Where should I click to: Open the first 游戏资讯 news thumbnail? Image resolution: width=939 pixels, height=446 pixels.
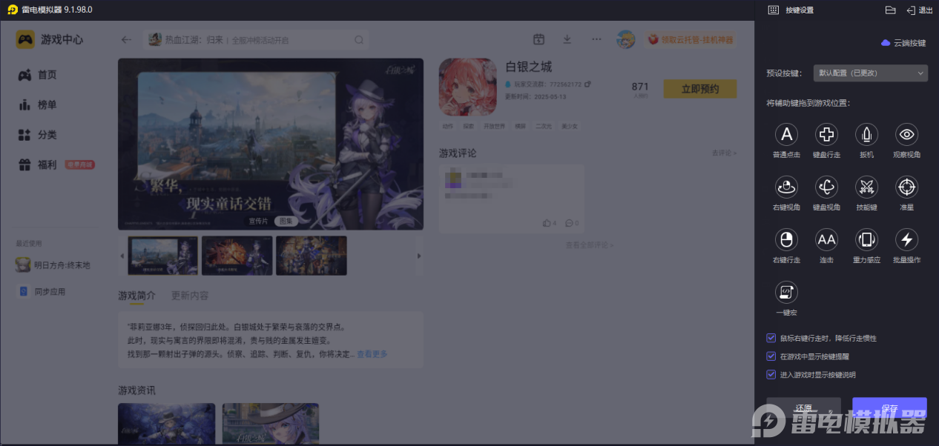click(166, 424)
